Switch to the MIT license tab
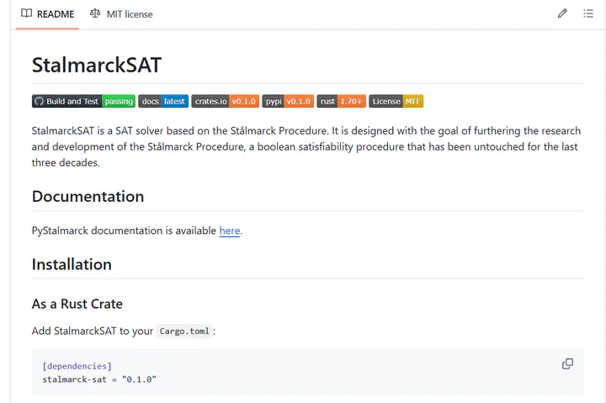This screenshot has height=403, width=606. pyautogui.click(x=121, y=14)
